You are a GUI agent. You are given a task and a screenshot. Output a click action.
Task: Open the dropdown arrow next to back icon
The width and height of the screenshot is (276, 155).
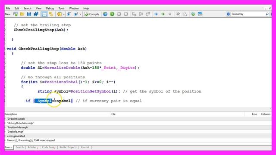click(x=63, y=14)
